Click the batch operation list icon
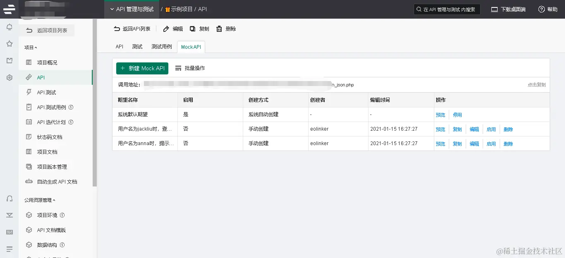565x258 pixels. click(x=178, y=68)
